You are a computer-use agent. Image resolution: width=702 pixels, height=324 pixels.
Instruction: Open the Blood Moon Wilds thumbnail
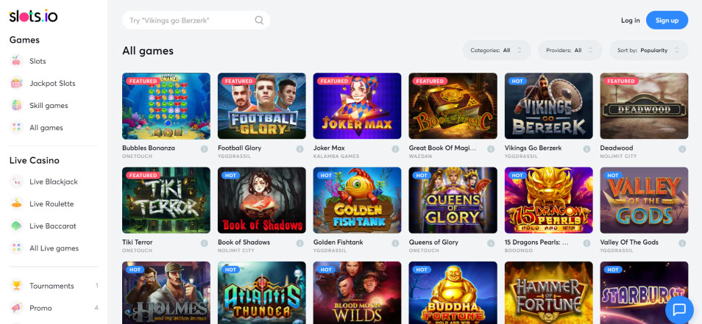tap(358, 292)
